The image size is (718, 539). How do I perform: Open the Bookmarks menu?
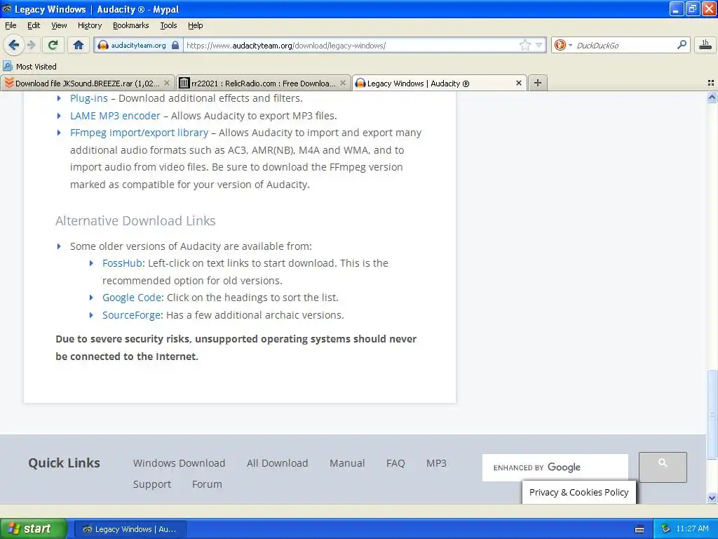click(130, 25)
